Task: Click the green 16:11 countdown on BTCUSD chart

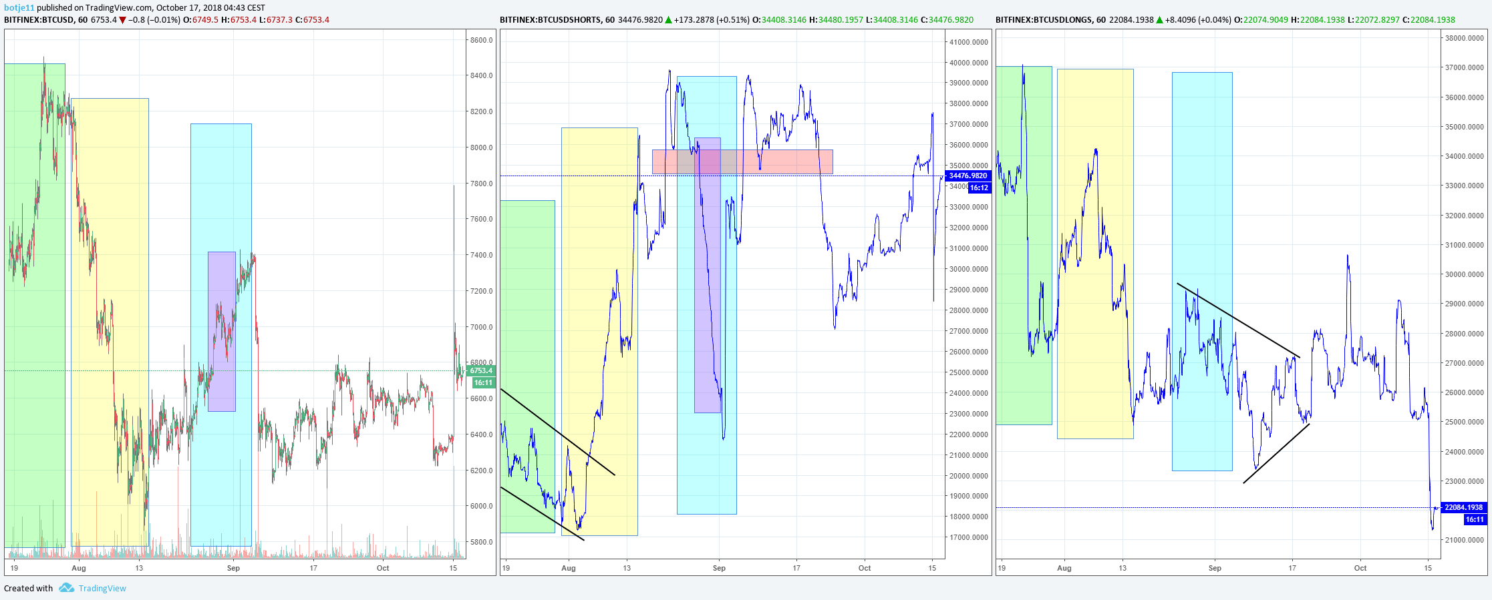Action: tap(483, 383)
